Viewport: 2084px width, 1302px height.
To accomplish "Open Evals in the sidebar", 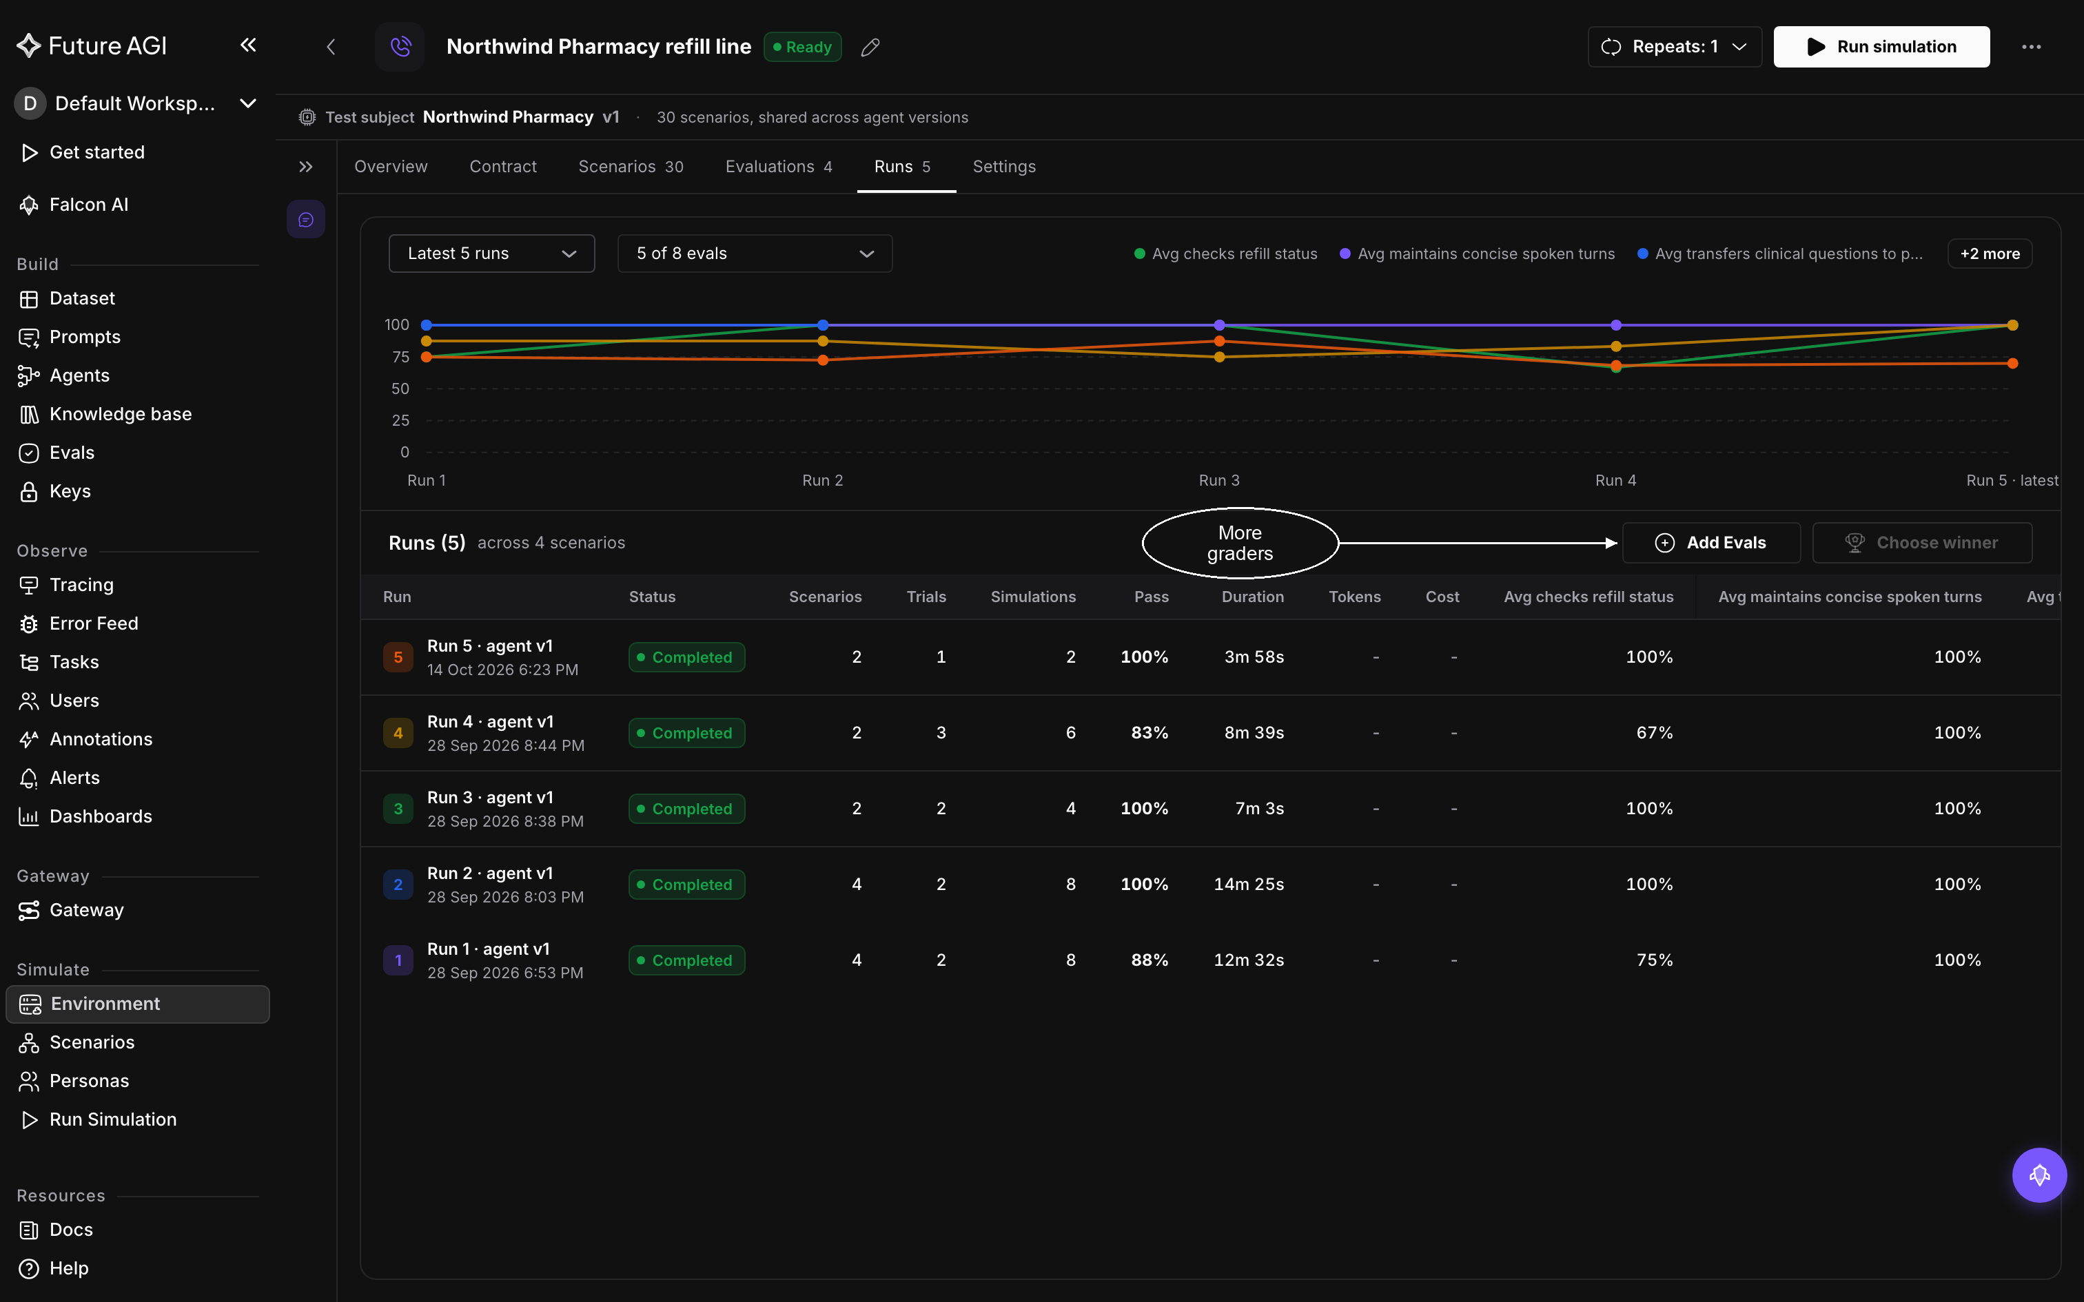I will point(72,453).
